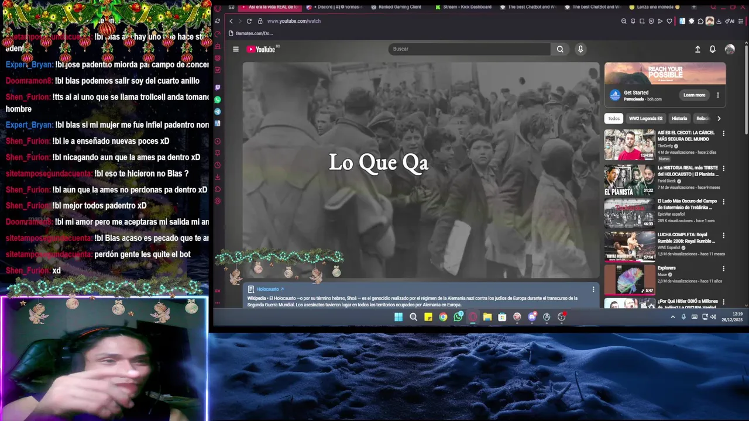The width and height of the screenshot is (749, 421).
Task: Open the sidebar player icon
Action: 218,142
